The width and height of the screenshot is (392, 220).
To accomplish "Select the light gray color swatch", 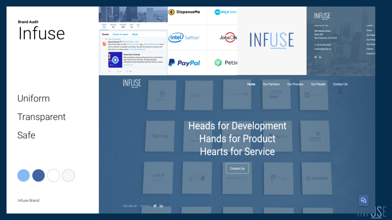I will (x=69, y=175).
